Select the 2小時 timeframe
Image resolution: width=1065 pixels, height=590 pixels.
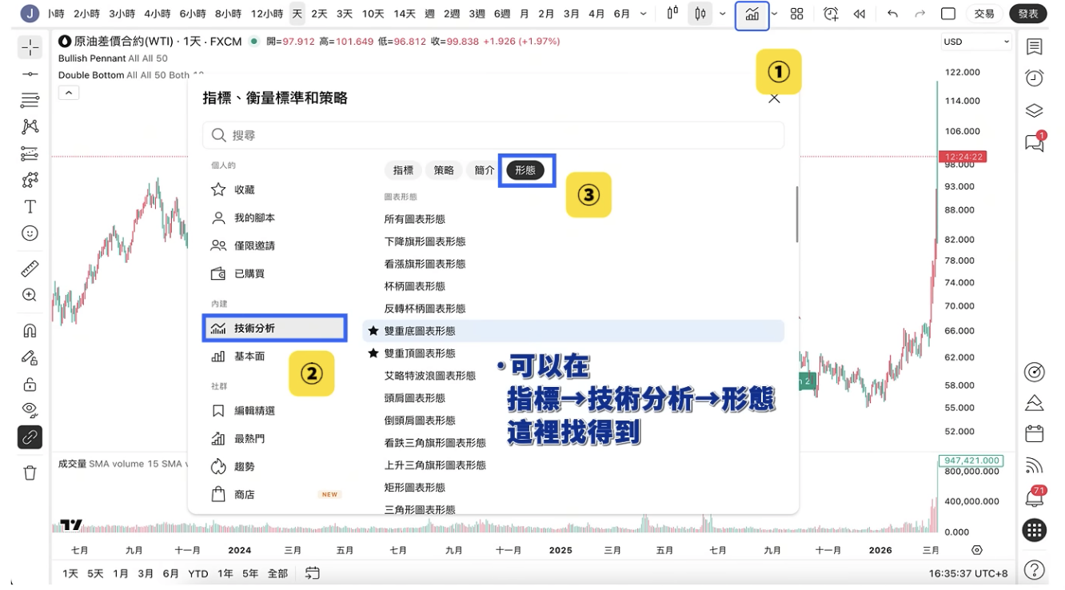[x=86, y=14]
